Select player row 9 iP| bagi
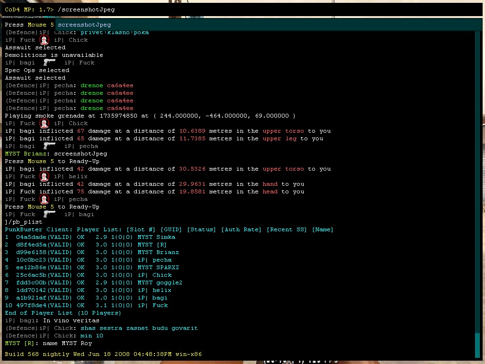Viewport: 485px width, 364px height. (x=86, y=298)
